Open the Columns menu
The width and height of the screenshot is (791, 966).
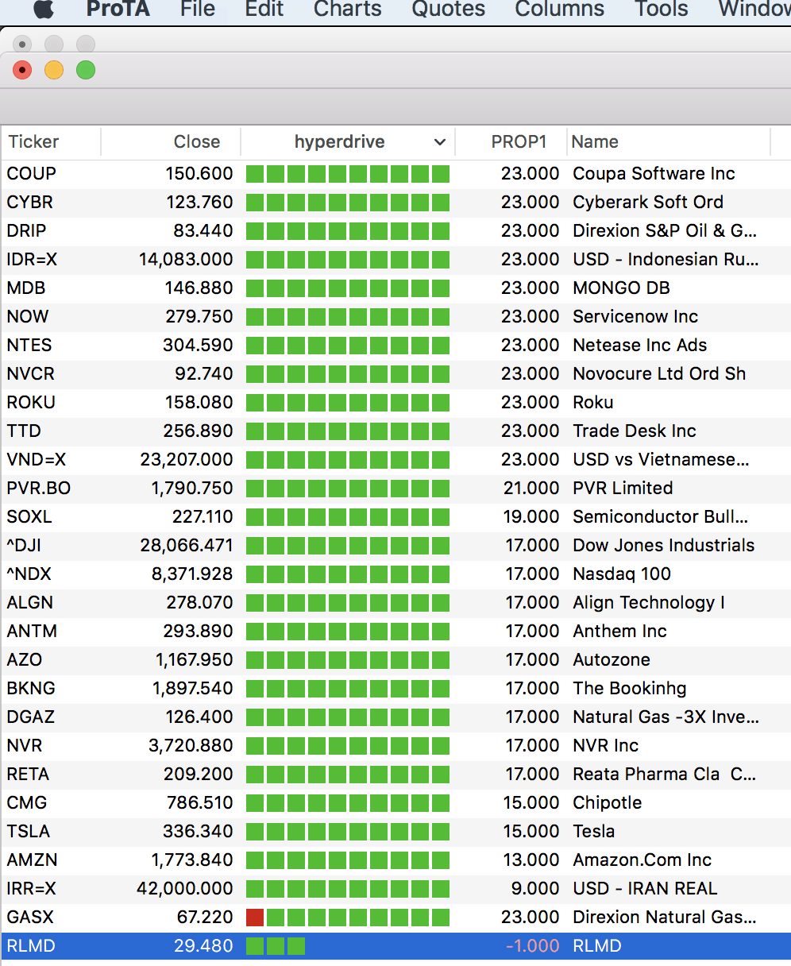560,9
